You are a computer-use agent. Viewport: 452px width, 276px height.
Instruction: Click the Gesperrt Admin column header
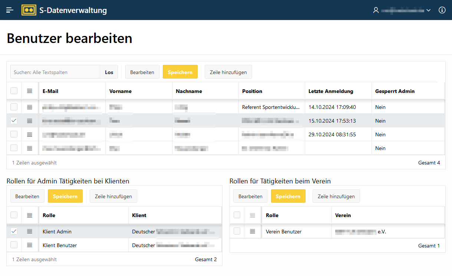coord(395,91)
